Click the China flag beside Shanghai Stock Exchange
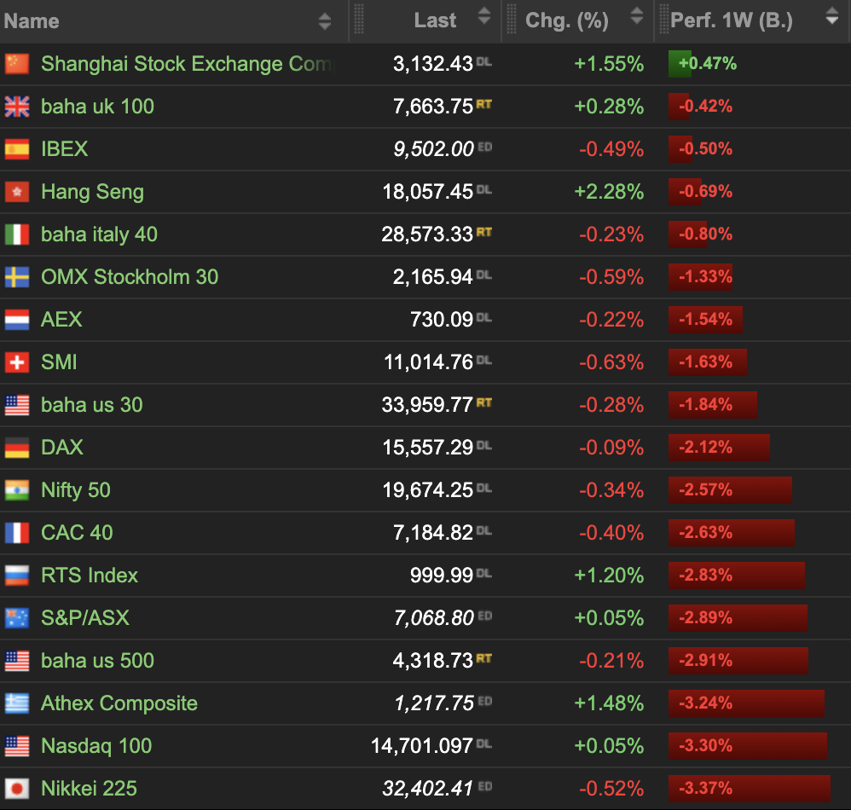The width and height of the screenshot is (851, 810). [17, 64]
